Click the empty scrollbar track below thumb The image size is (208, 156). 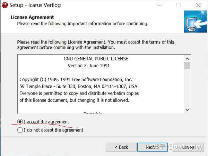click(187, 90)
